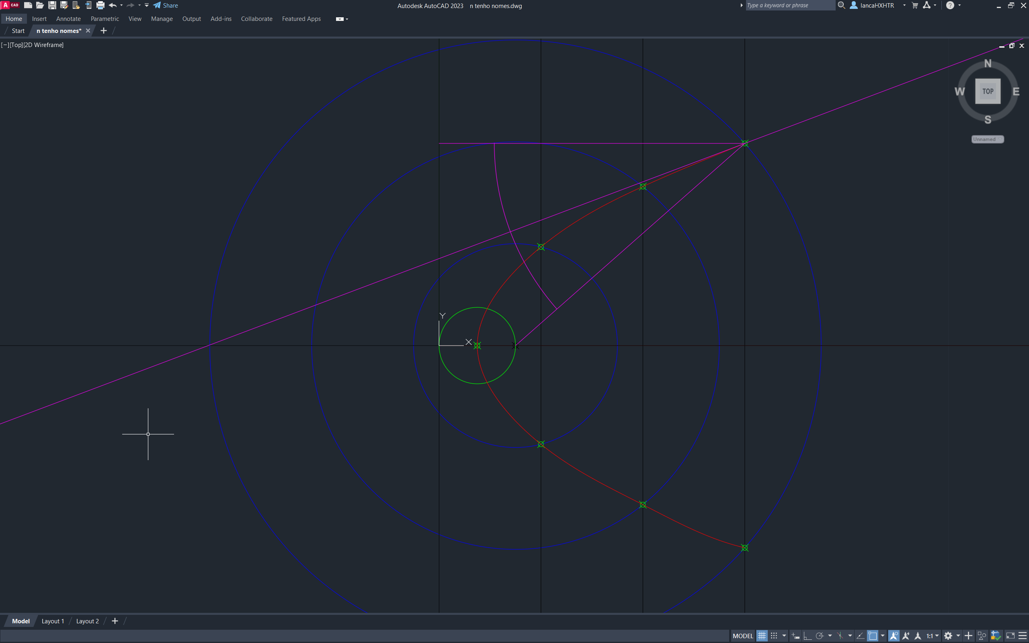Toggle Snap mode dotted grid icon
Image resolution: width=1029 pixels, height=643 pixels.
pyautogui.click(x=774, y=636)
